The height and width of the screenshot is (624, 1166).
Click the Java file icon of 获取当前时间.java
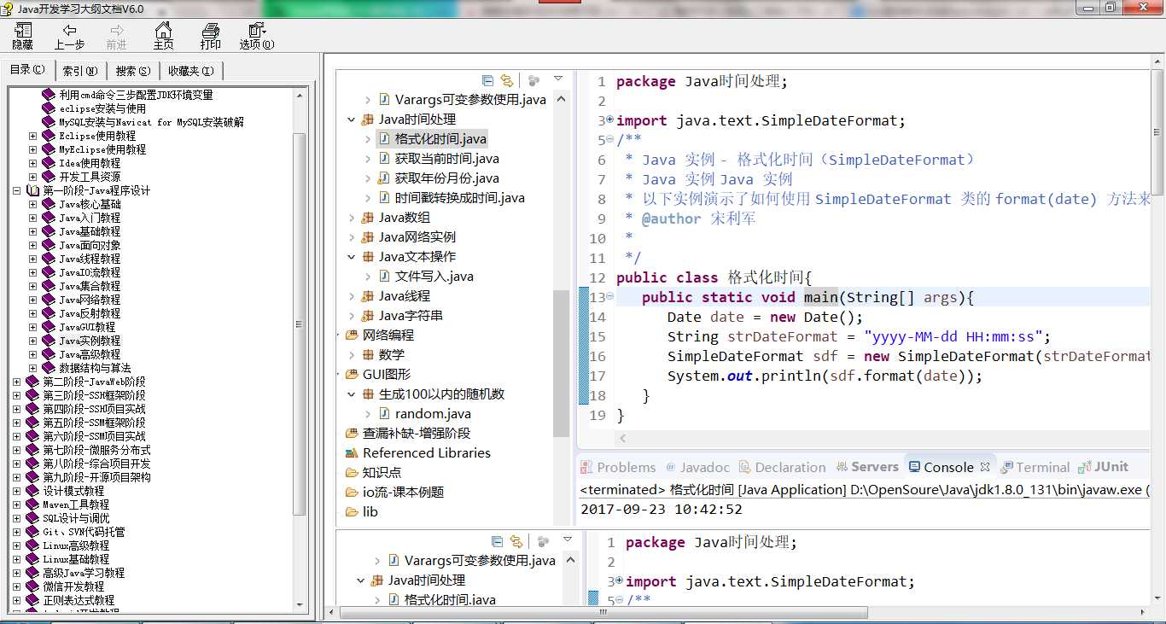[384, 159]
